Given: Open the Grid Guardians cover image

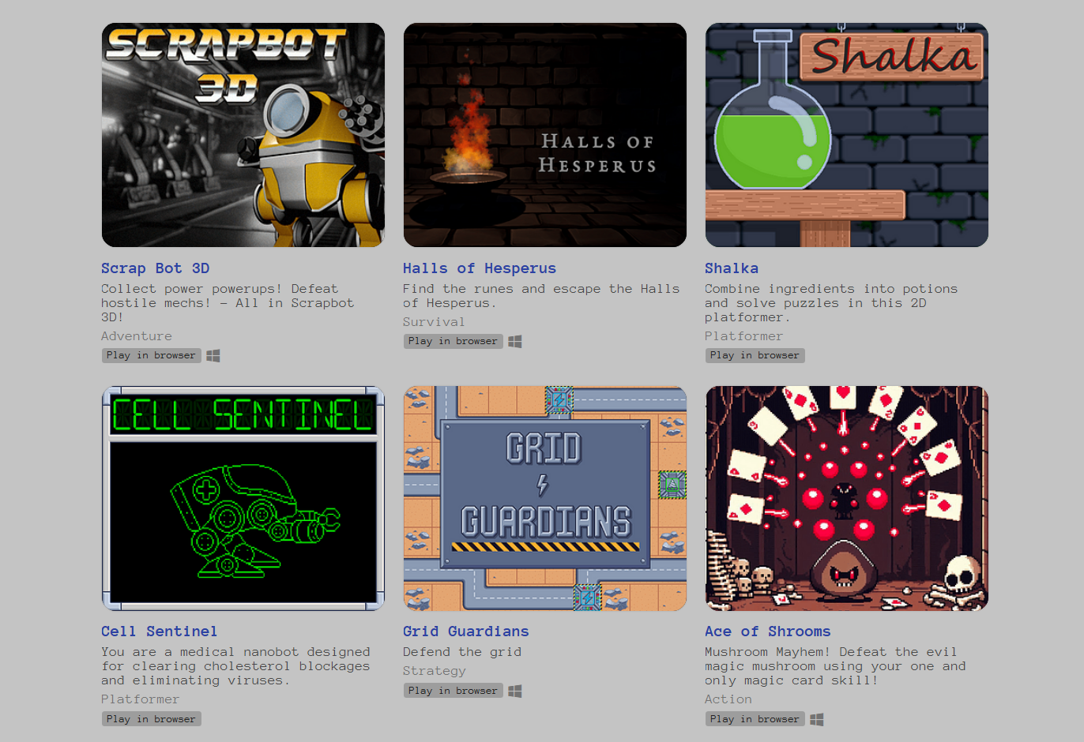Looking at the screenshot, I should (x=545, y=498).
